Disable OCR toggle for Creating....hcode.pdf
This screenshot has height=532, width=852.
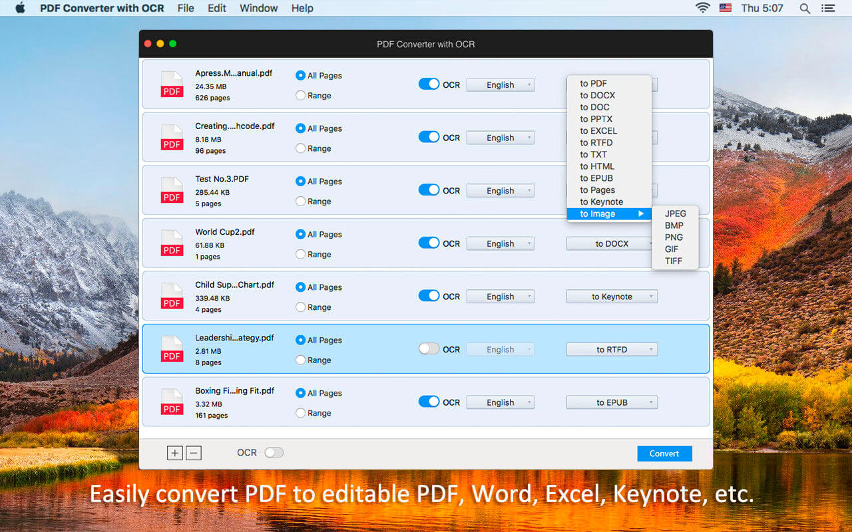(x=429, y=137)
